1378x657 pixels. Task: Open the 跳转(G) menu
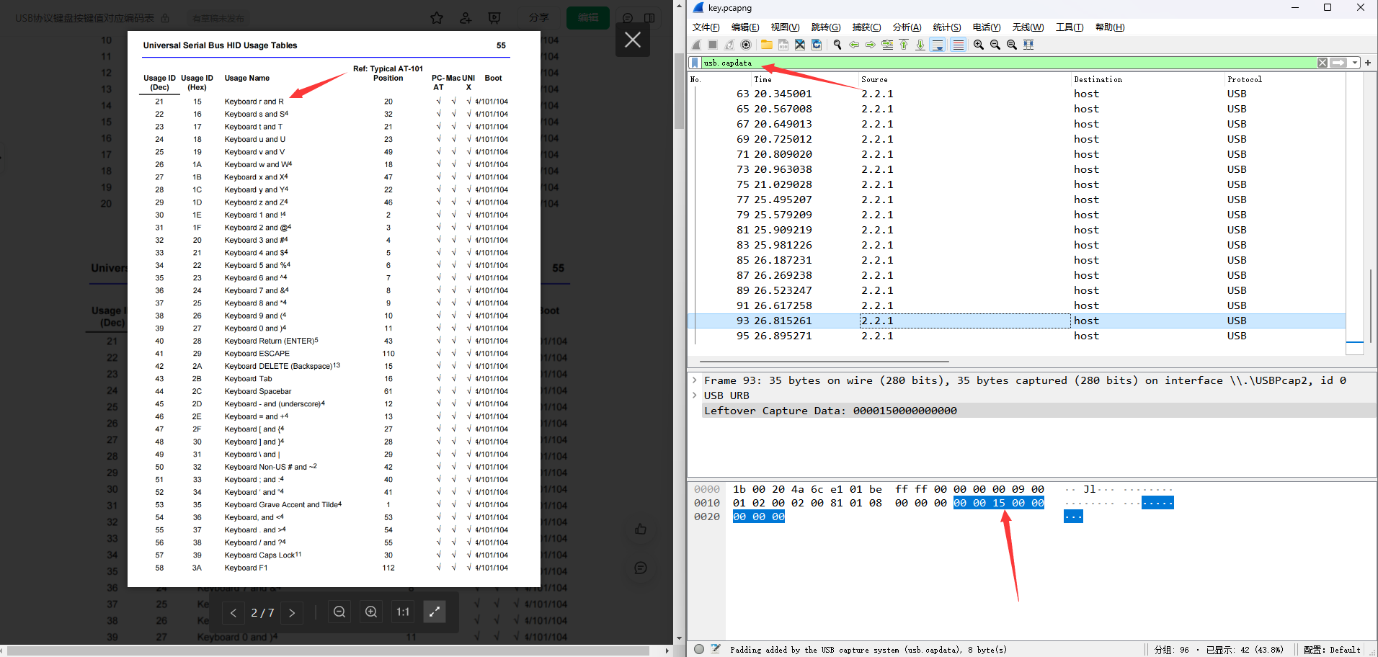pos(826,27)
